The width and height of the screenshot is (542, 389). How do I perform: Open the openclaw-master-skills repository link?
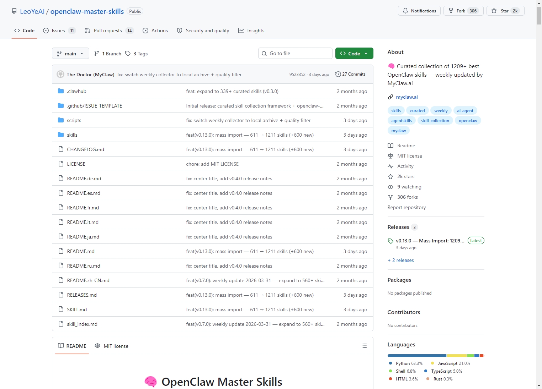pos(87,11)
